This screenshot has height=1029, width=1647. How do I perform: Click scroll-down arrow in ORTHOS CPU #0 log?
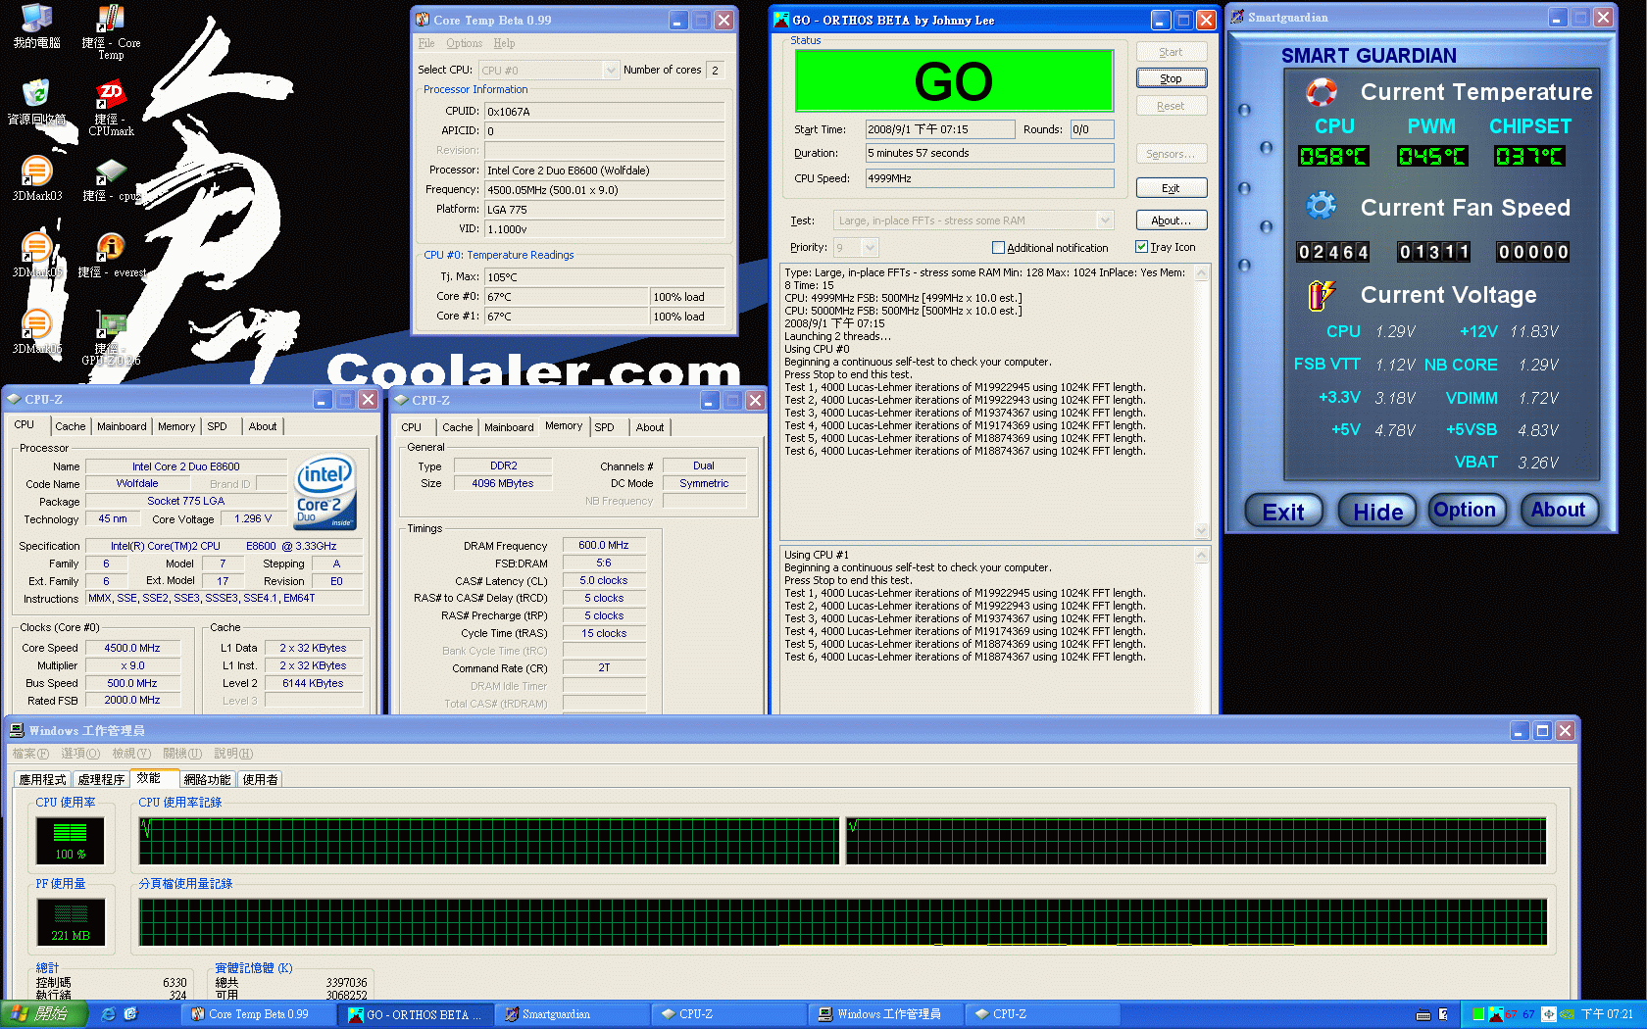click(x=1202, y=530)
